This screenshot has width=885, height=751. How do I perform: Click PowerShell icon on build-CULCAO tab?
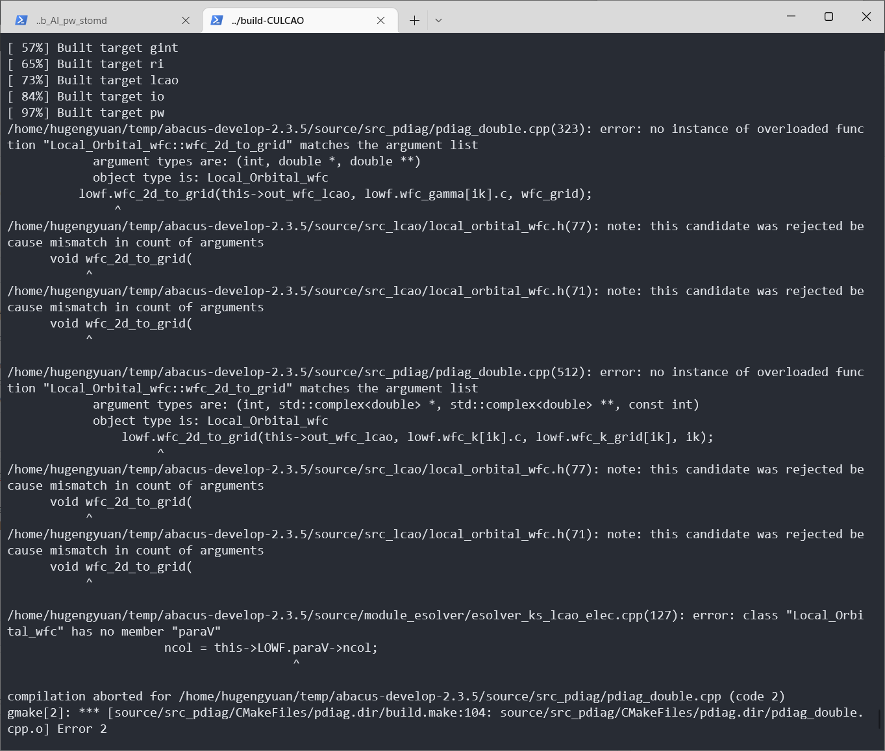click(217, 20)
